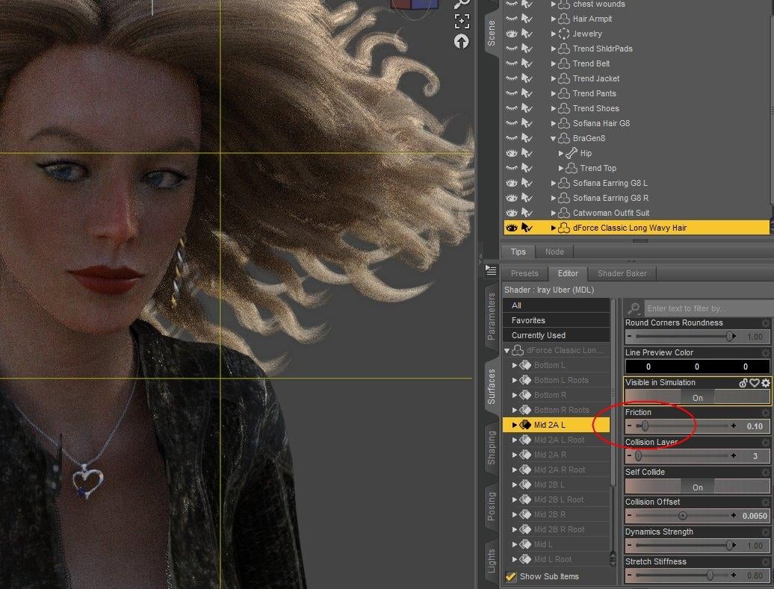
Task: Click the Frame view icon in the viewport
Action: point(462,21)
